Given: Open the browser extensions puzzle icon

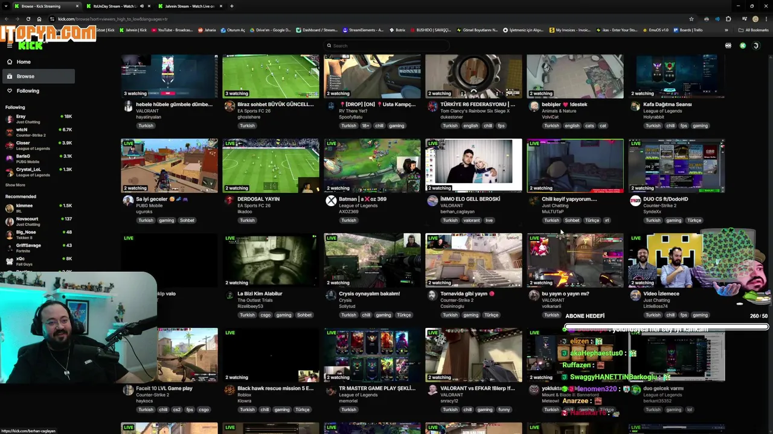Looking at the screenshot, I should tap(728, 19).
